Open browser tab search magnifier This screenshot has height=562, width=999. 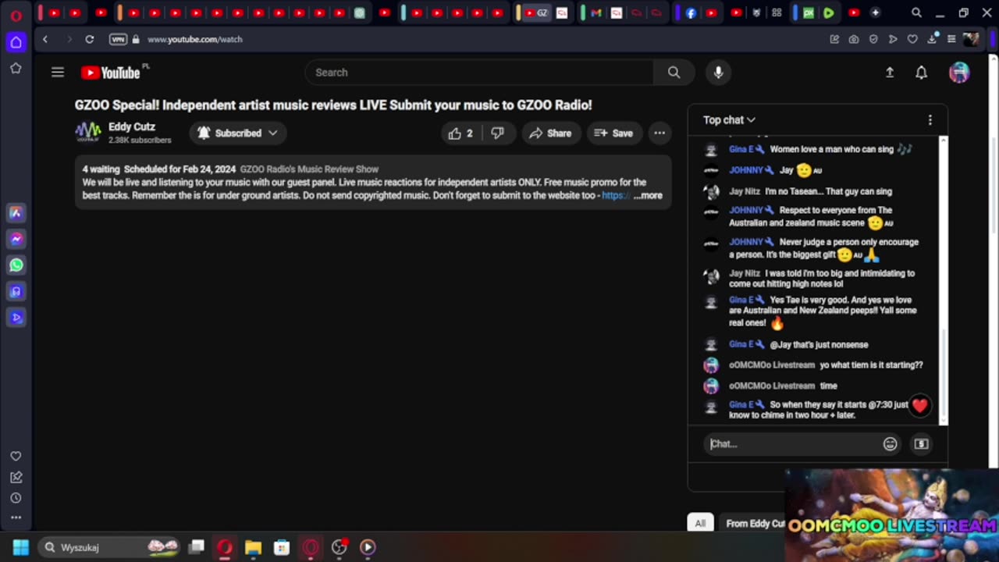[x=917, y=13]
